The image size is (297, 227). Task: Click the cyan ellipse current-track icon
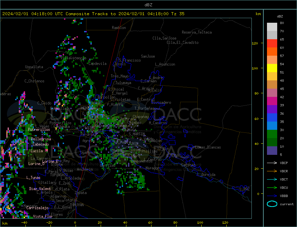point(272,204)
